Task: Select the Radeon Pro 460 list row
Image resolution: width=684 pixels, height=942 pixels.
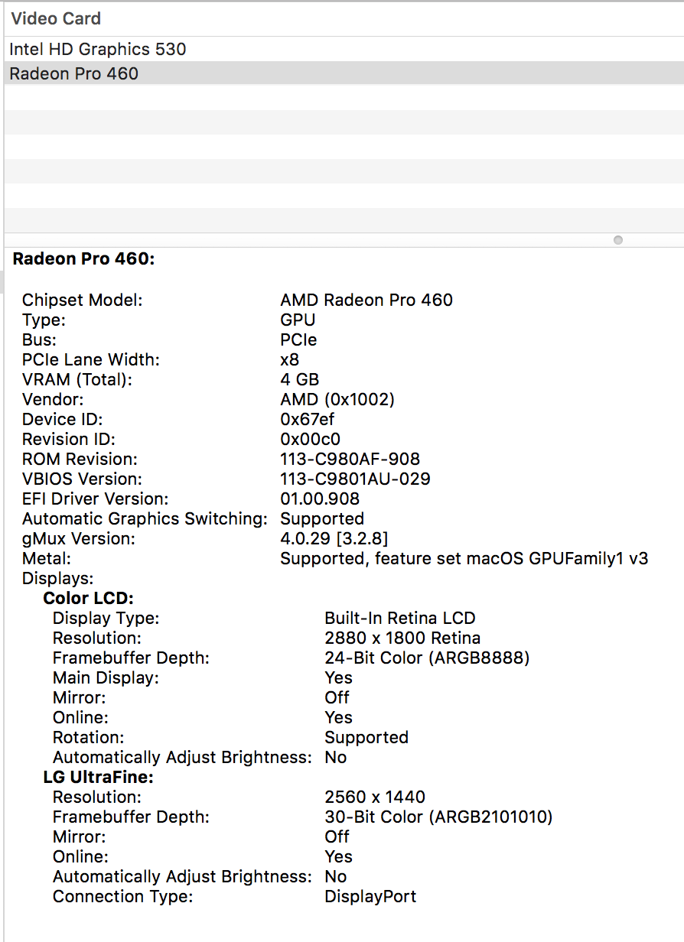Action: pyautogui.click(x=344, y=73)
